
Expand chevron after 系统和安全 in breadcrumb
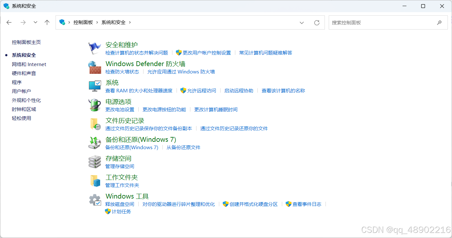130,22
